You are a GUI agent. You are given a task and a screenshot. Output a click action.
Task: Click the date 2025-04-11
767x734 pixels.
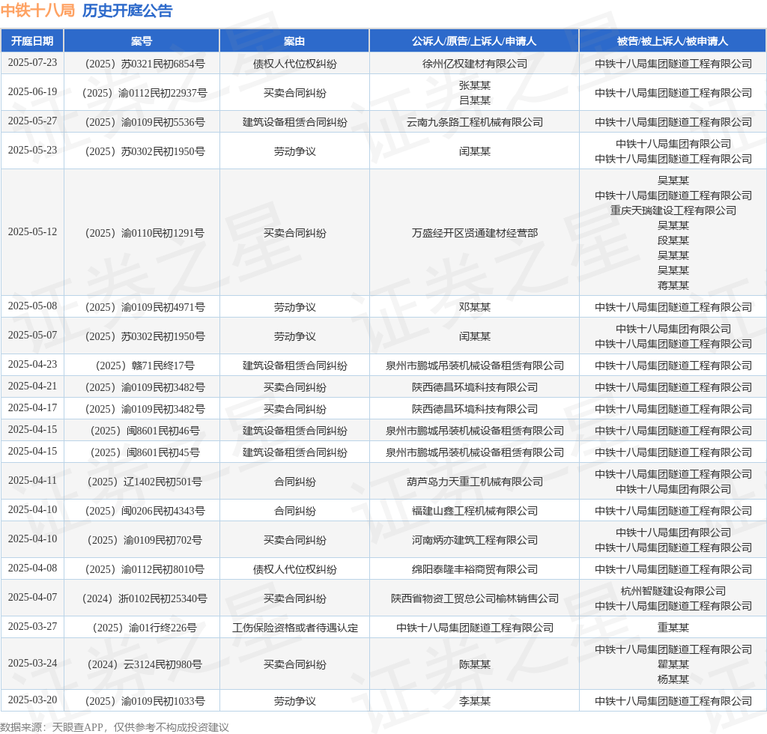[32, 481]
